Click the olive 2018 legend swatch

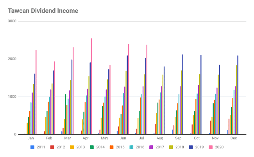click(x=172, y=148)
